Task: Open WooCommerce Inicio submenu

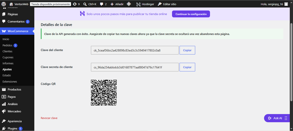Action: pyautogui.click(x=6, y=39)
